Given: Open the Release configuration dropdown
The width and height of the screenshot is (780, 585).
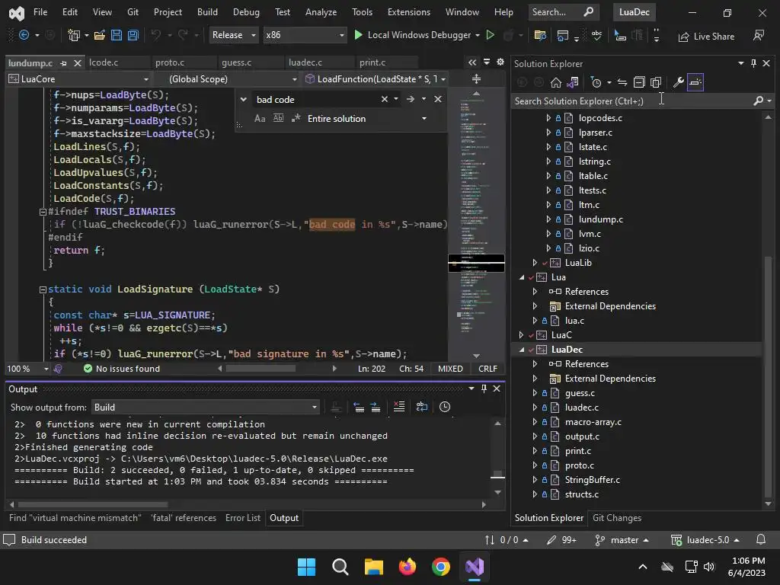Looking at the screenshot, I should 233,35.
